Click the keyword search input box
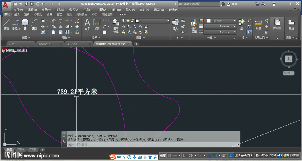Image resolution: width=302 pixels, height=161 pixels. (199, 4)
